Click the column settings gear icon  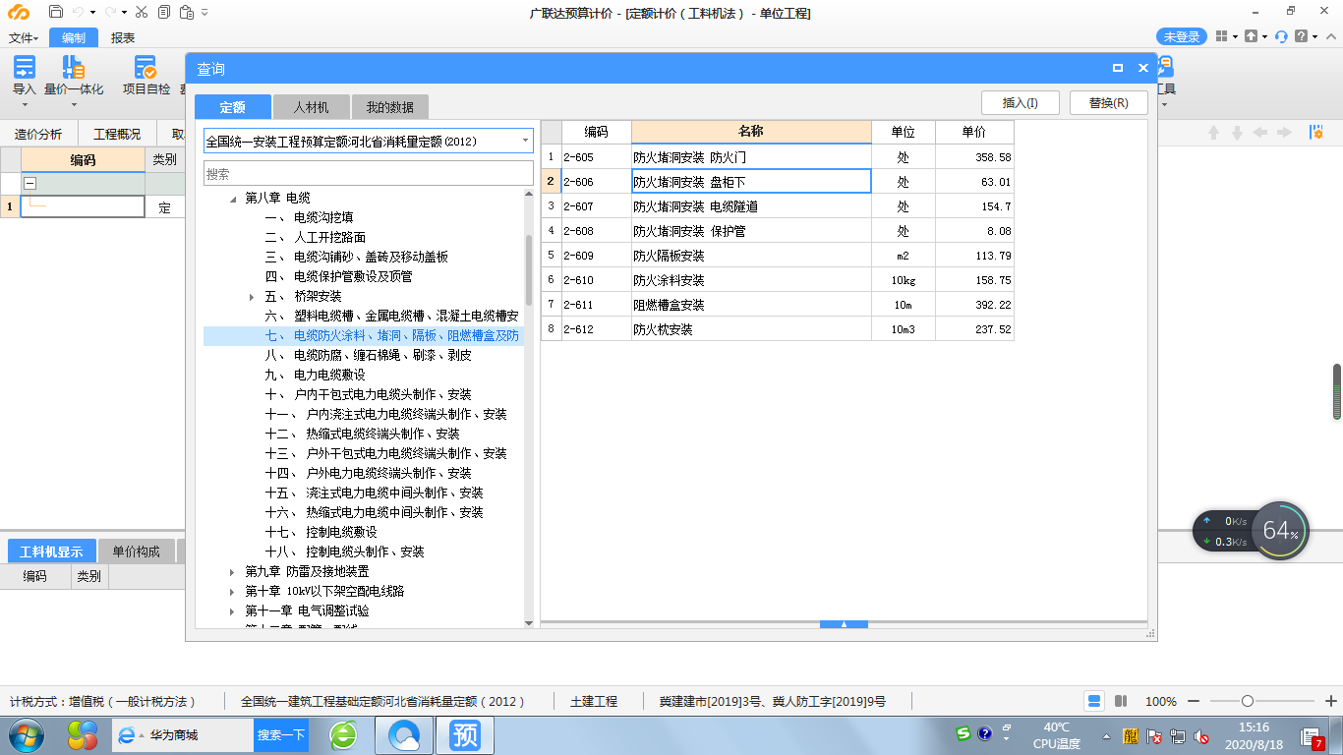coord(1315,133)
